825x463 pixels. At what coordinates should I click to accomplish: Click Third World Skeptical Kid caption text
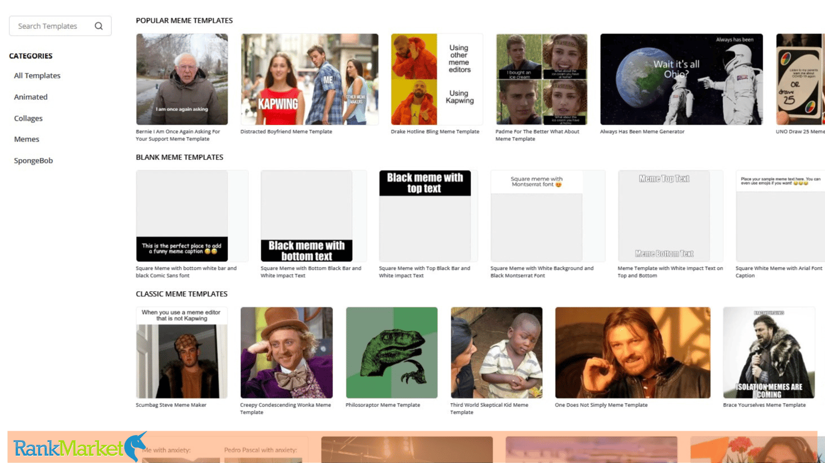tap(489, 409)
